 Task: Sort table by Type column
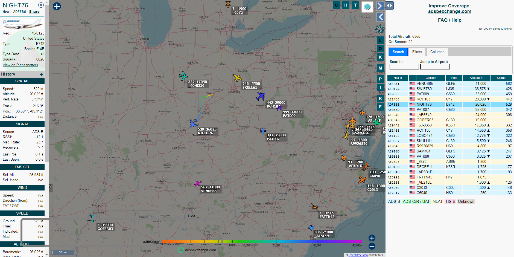[454, 78]
